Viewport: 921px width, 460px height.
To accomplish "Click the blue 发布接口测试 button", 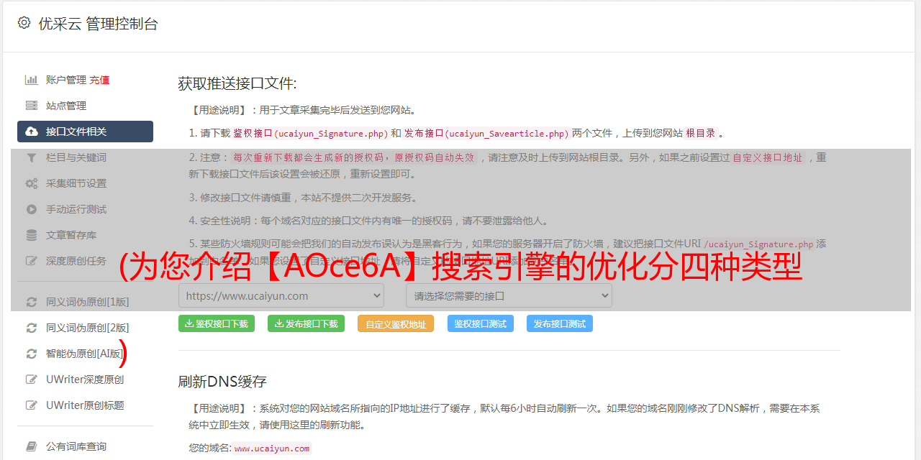I will click(x=560, y=323).
